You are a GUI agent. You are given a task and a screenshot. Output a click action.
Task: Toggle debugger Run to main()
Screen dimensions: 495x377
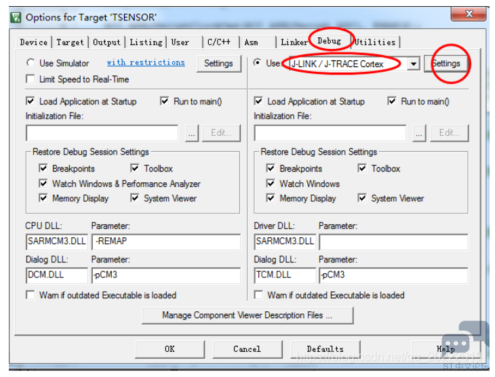click(x=392, y=101)
